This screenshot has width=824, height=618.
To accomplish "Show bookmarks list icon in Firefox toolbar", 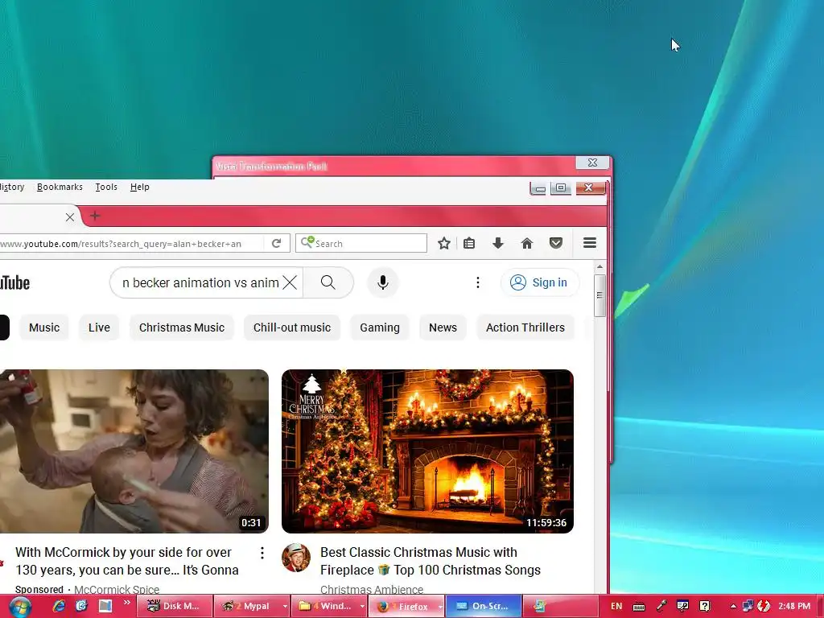I will point(469,243).
